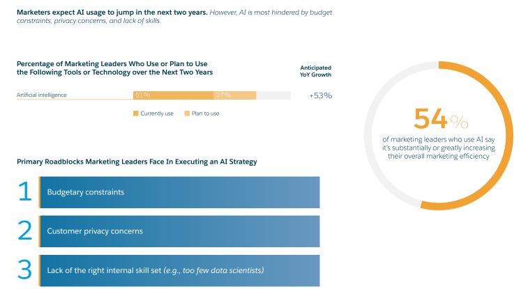Click the "Primary Roadblocks Marketing Leaders Face" heading
Screen dimensions: 528x289
[x=137, y=162]
